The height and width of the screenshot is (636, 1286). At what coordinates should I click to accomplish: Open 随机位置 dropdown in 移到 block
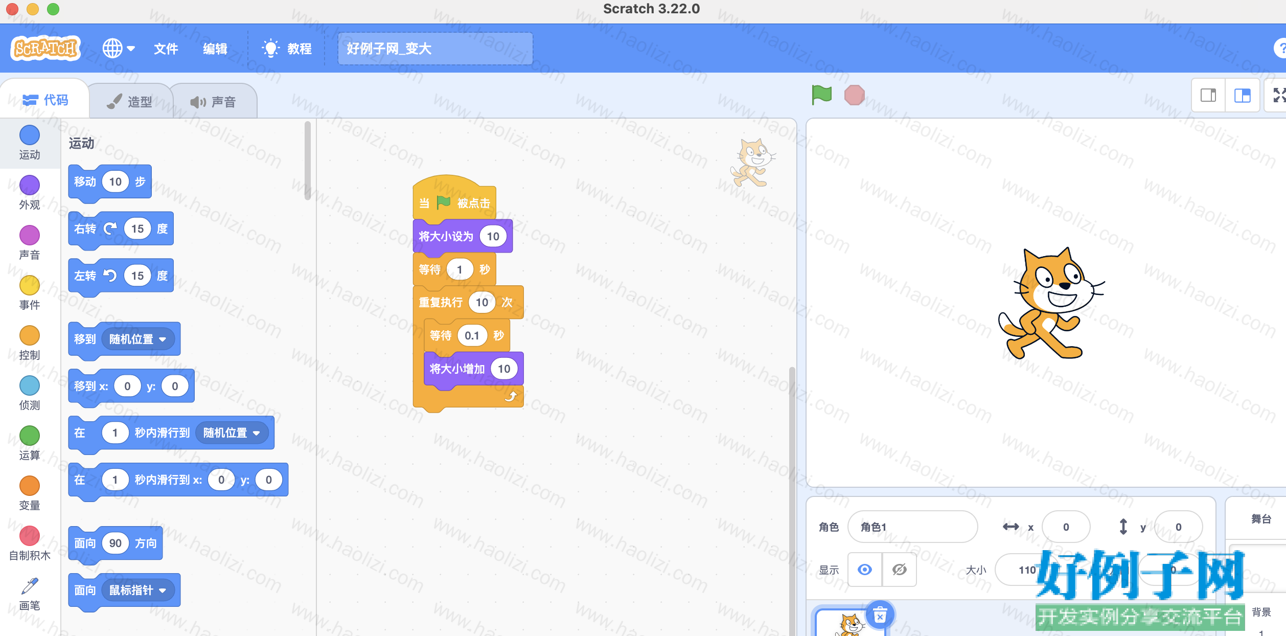pos(137,339)
